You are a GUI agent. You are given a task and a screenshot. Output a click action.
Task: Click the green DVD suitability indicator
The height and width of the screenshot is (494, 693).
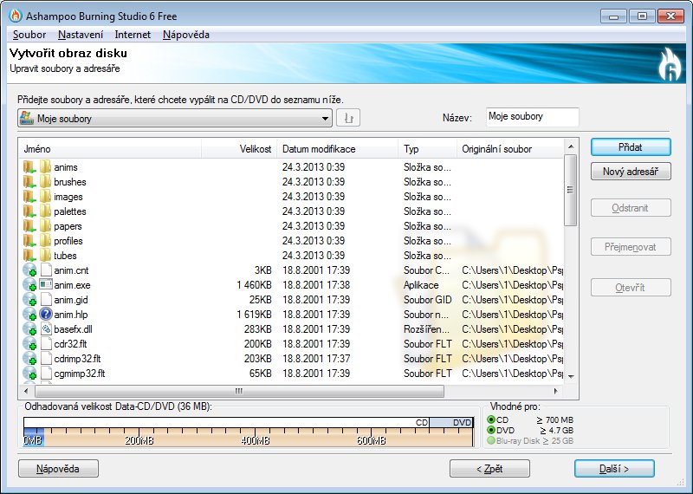tap(490, 430)
